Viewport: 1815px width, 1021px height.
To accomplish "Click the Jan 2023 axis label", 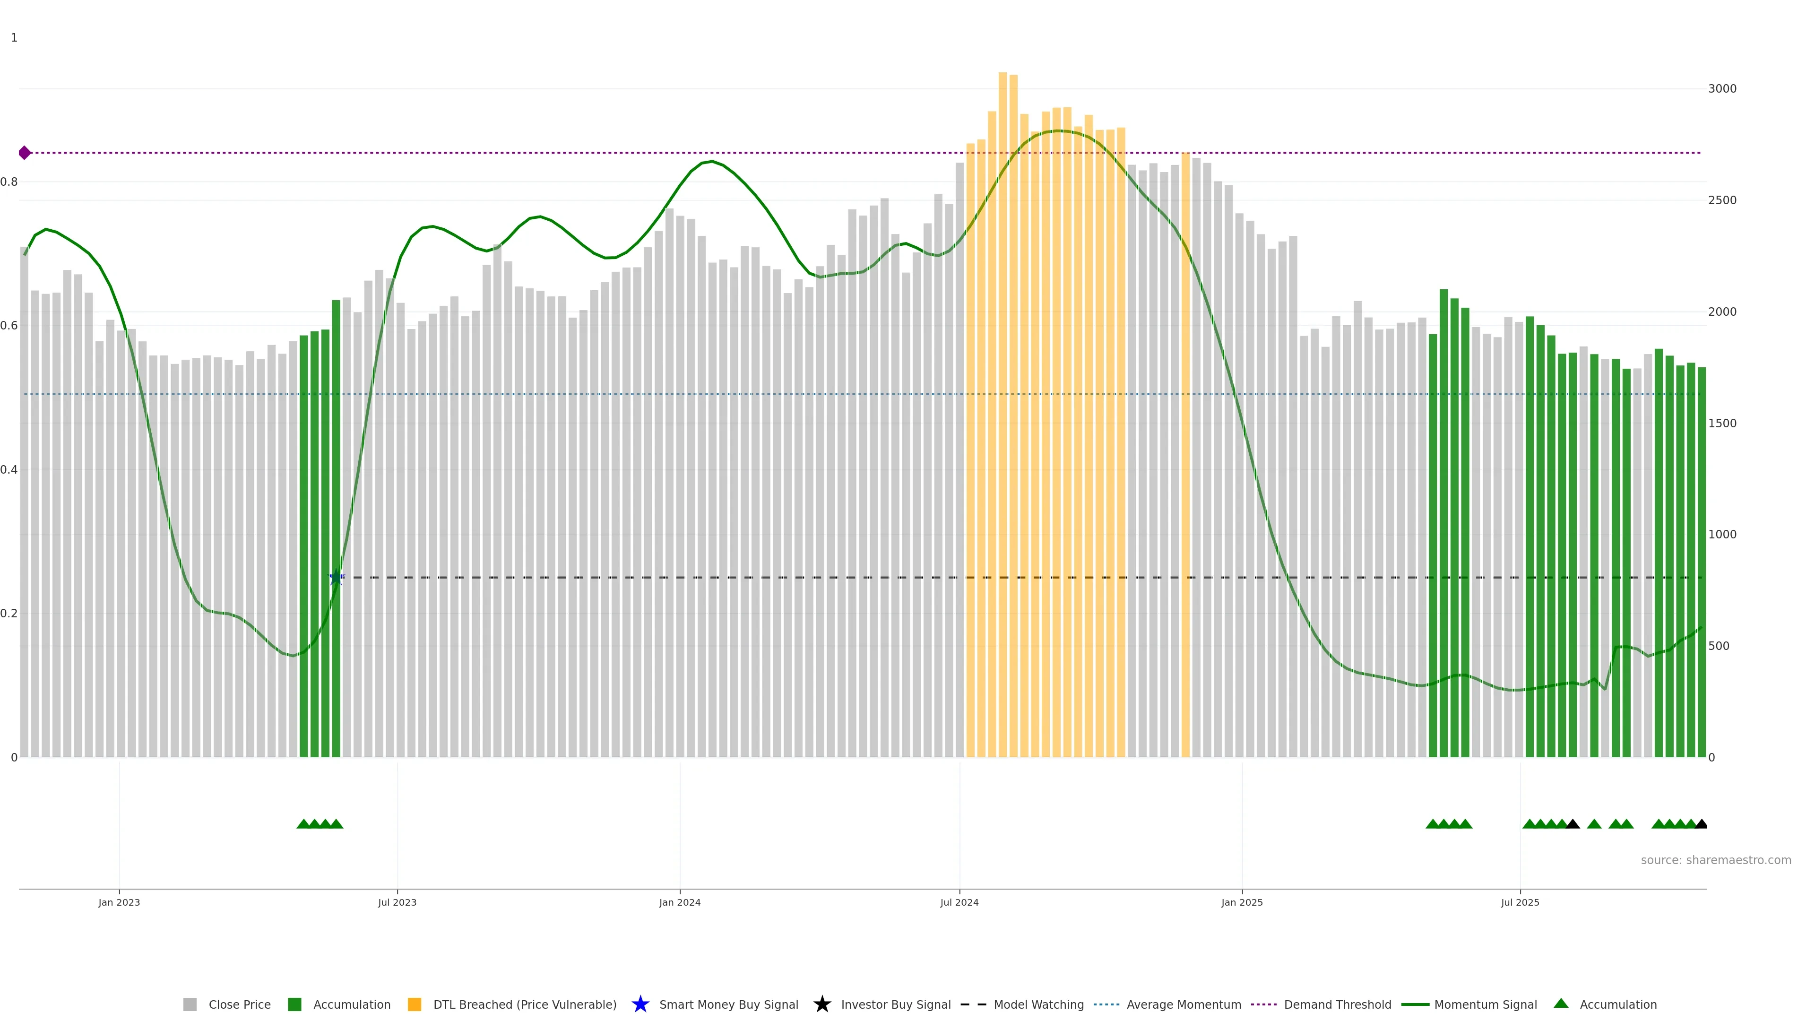I will point(119,902).
